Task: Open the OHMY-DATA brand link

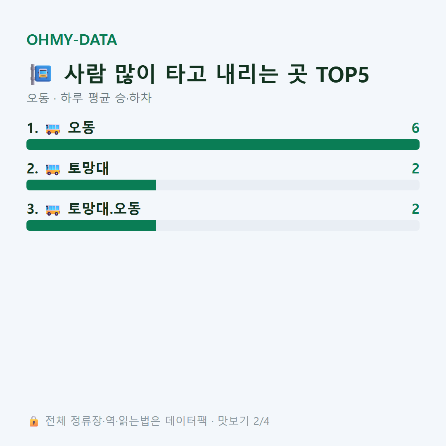Action: coord(72,40)
